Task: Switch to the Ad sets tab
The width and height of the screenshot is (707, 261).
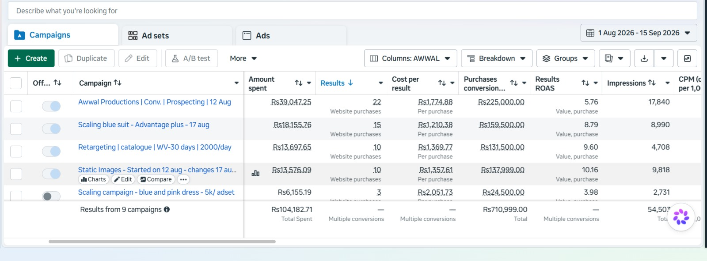Action: click(x=177, y=35)
